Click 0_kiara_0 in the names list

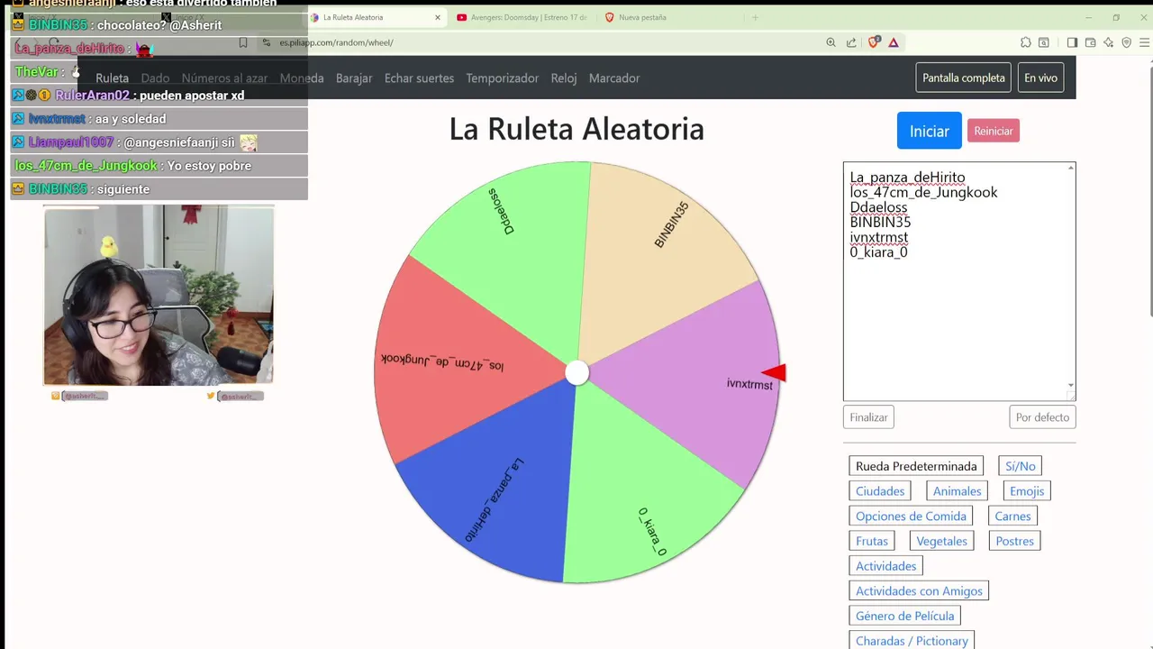pos(878,252)
